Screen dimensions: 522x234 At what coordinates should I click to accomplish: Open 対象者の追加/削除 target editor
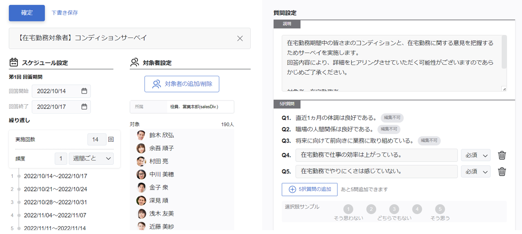[182, 84]
